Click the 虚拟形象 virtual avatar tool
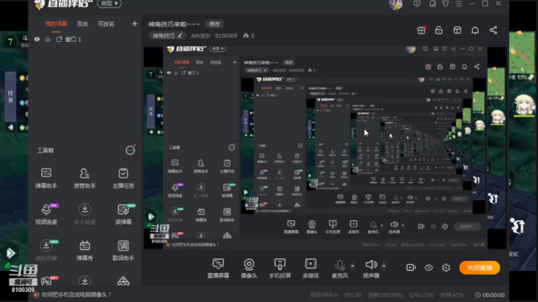The height and width of the screenshot is (302, 538). point(46,250)
